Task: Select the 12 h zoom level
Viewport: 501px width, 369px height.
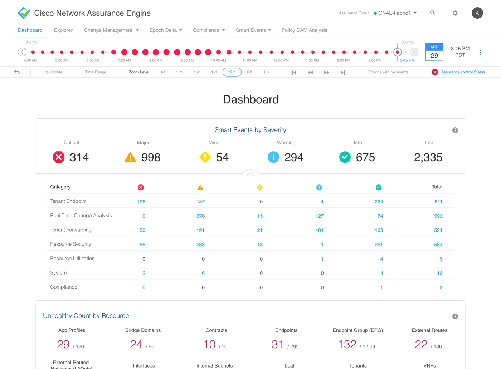Action: click(232, 72)
